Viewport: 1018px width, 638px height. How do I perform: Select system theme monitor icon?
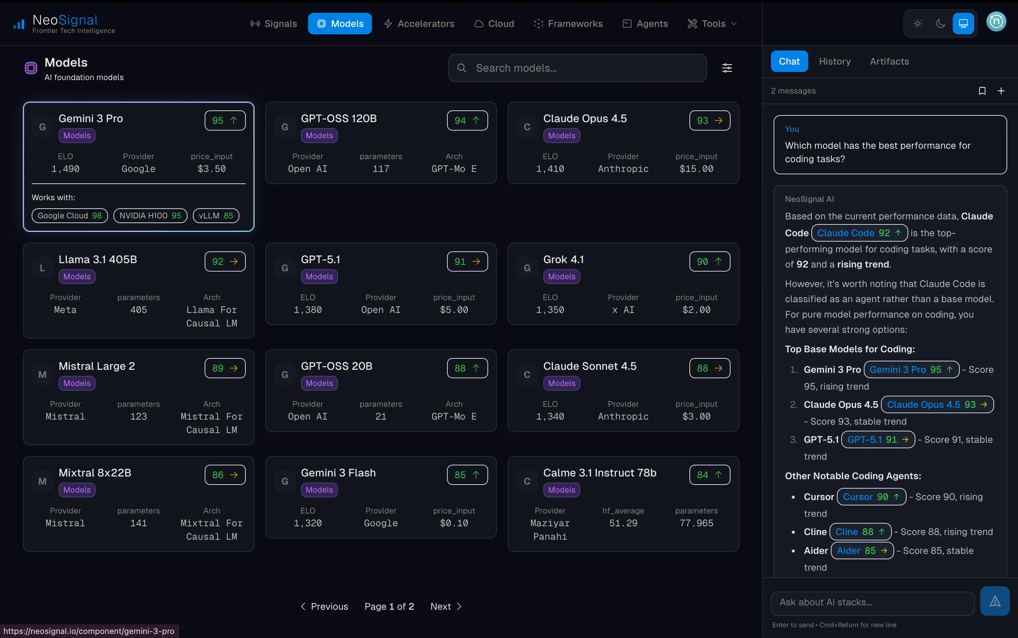[963, 24]
